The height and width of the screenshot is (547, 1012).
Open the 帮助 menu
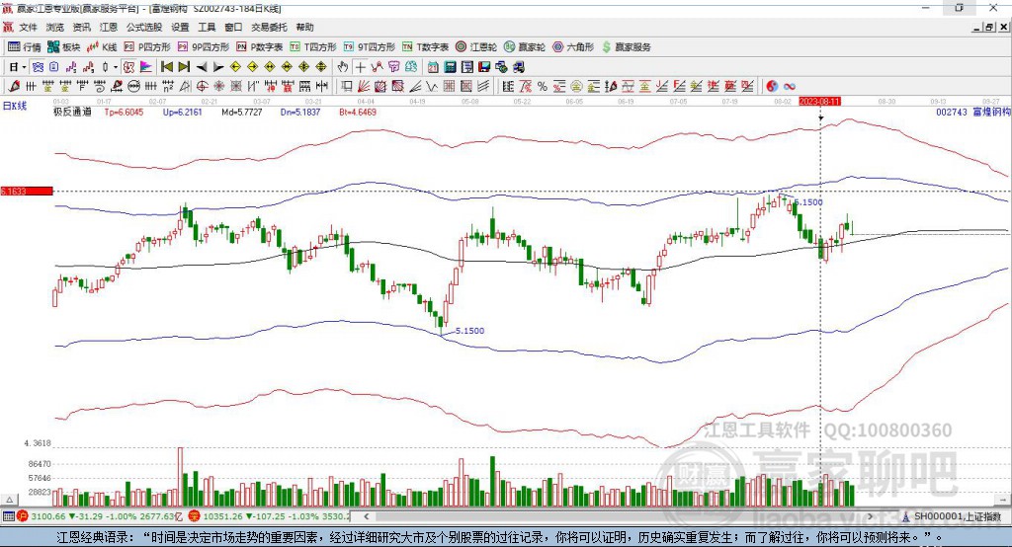click(304, 27)
